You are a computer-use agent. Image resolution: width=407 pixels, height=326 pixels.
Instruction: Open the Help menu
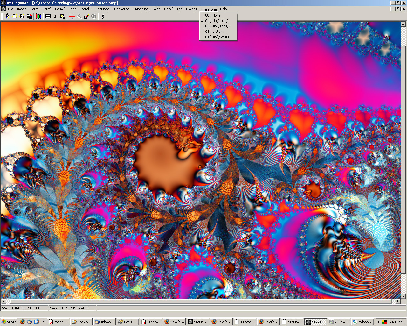click(x=224, y=9)
